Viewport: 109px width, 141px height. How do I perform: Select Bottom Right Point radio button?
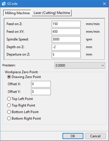[24, 118]
